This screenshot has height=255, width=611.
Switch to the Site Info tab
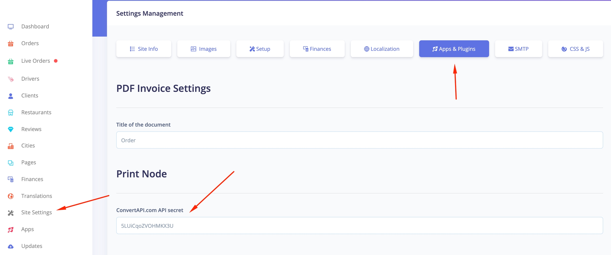[x=144, y=49]
